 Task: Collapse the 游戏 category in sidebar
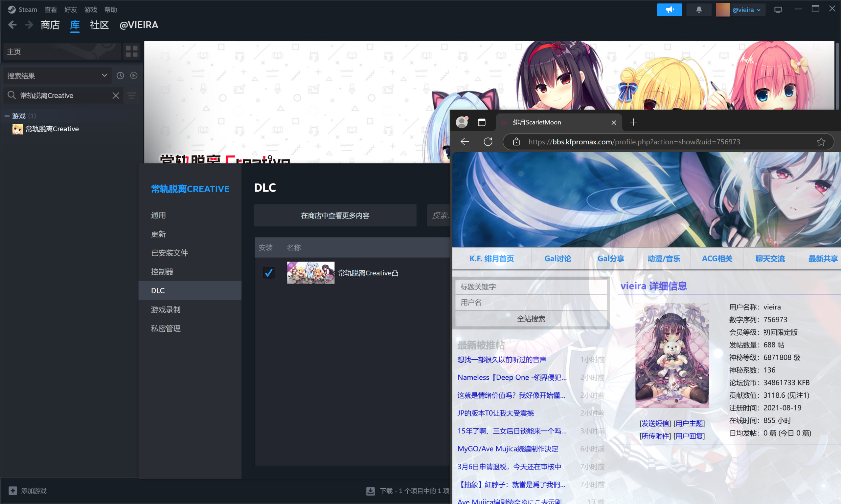(7, 116)
